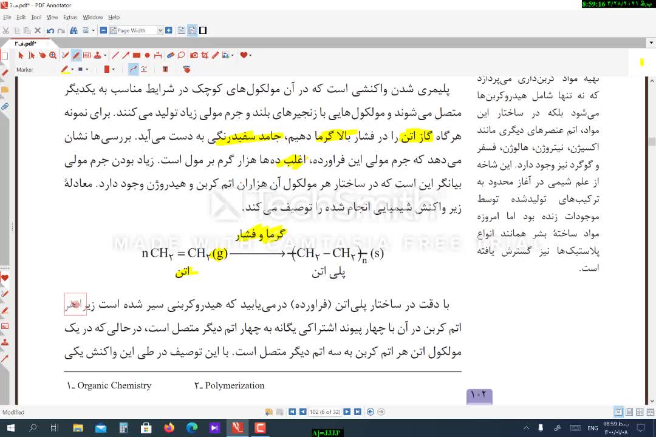Select the Crop pages tool

click(x=205, y=55)
